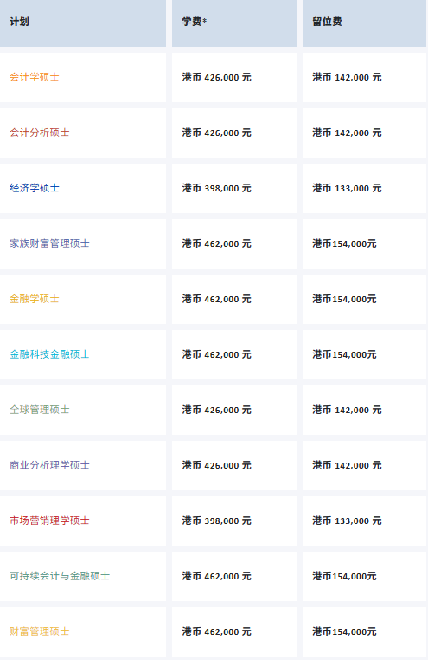Open the 金融科技金融硕士 link
The image size is (428, 660).
pyautogui.click(x=49, y=354)
